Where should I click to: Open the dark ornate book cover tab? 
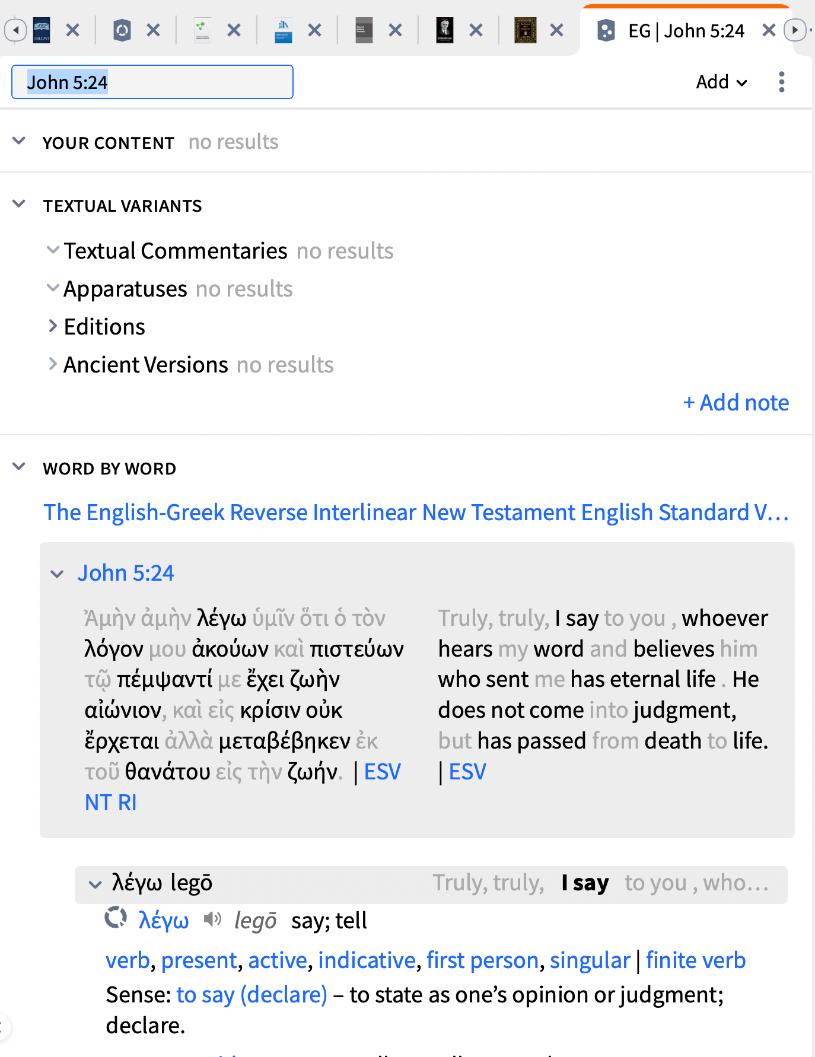tap(525, 30)
